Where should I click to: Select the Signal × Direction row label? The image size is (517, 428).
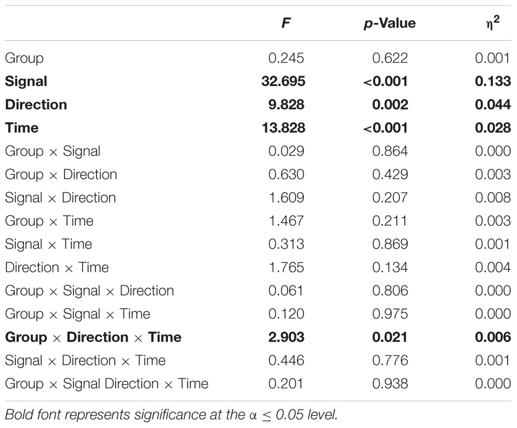point(61,197)
